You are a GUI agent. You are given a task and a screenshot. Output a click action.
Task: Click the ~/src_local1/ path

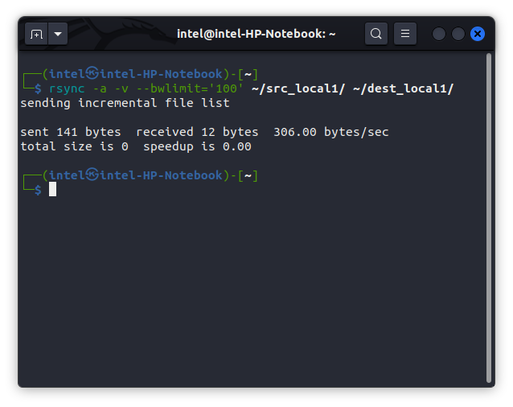pyautogui.click(x=298, y=88)
